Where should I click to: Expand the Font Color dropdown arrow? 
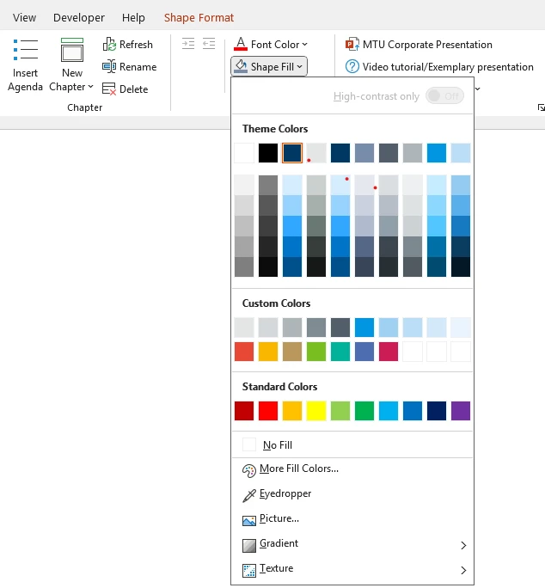[x=304, y=44]
